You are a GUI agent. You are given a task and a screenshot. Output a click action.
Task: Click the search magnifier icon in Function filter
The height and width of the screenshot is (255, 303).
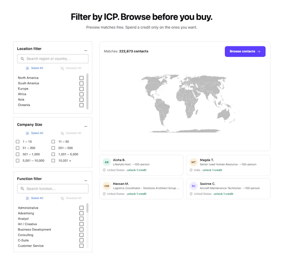click(x=22, y=189)
